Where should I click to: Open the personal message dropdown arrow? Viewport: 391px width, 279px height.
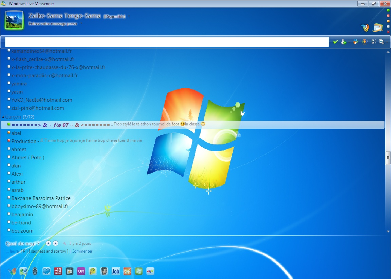[81, 23]
